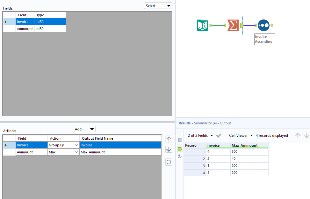Apply field selection with the checkmark icon

pyautogui.click(x=219, y=135)
